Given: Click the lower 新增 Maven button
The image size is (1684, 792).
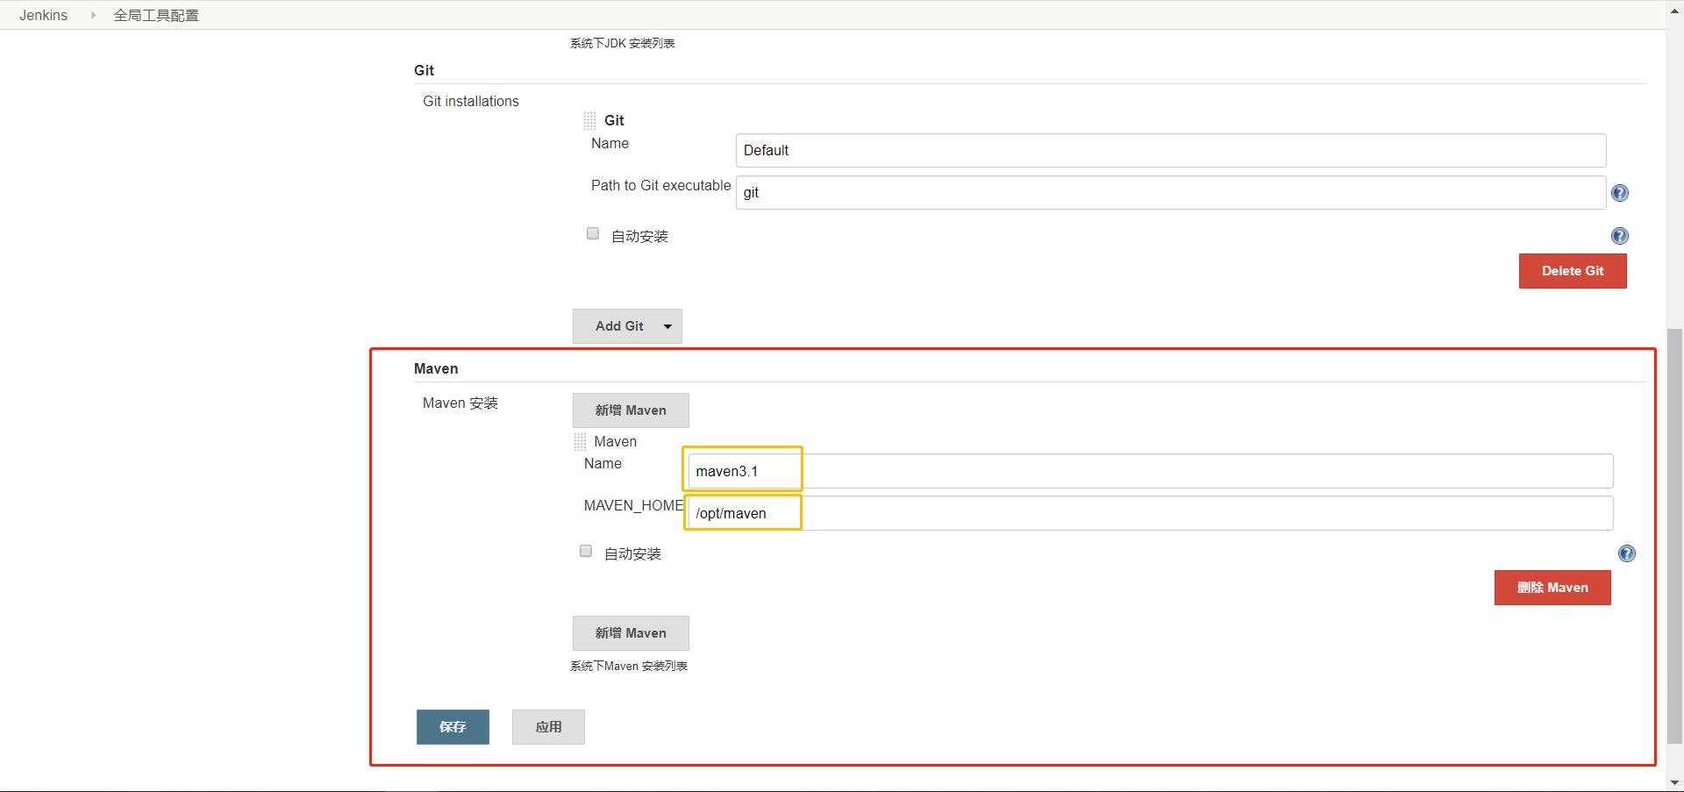Looking at the screenshot, I should (x=631, y=633).
